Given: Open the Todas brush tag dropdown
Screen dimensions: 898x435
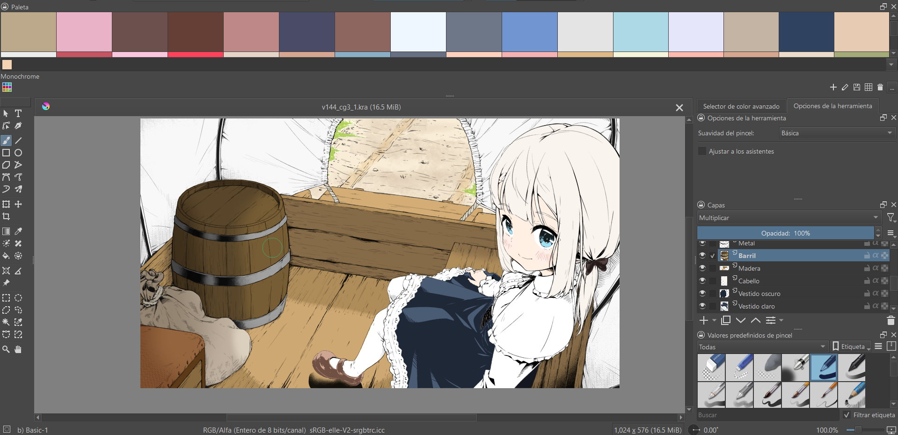Looking at the screenshot, I should (x=762, y=347).
